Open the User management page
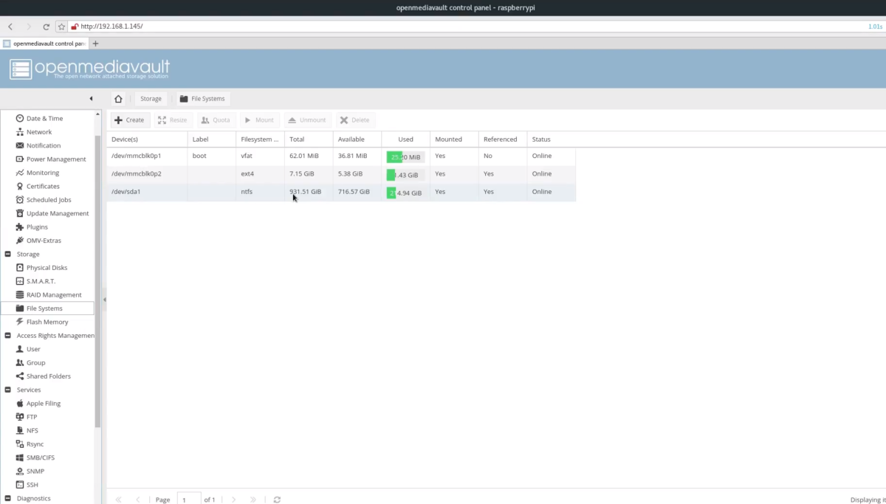 pos(33,349)
